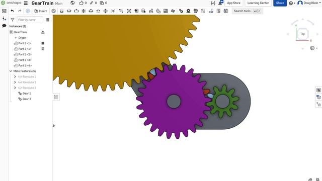Select the Cylindrical mate tool
The image size is (322, 181).
[91, 11]
